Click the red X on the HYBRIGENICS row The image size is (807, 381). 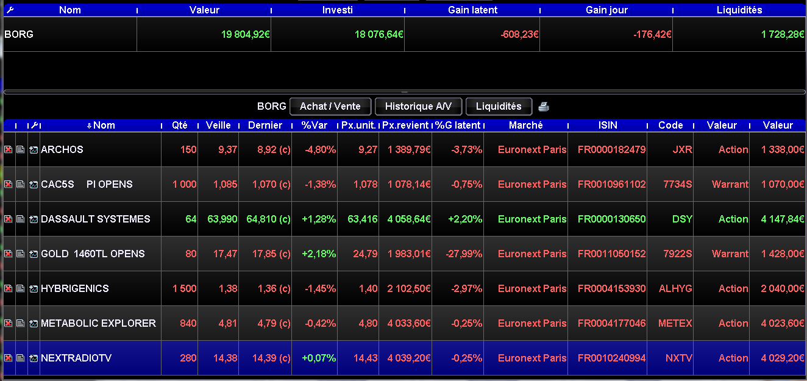tap(9, 288)
